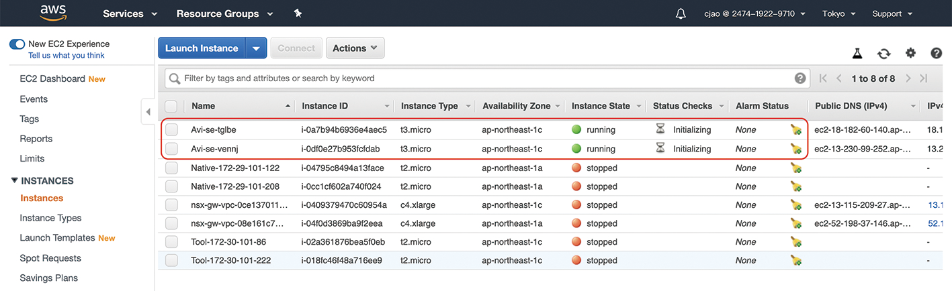Select the Native-172-29-101-122 checkbox
Image resolution: width=952 pixels, height=291 pixels.
[171, 168]
